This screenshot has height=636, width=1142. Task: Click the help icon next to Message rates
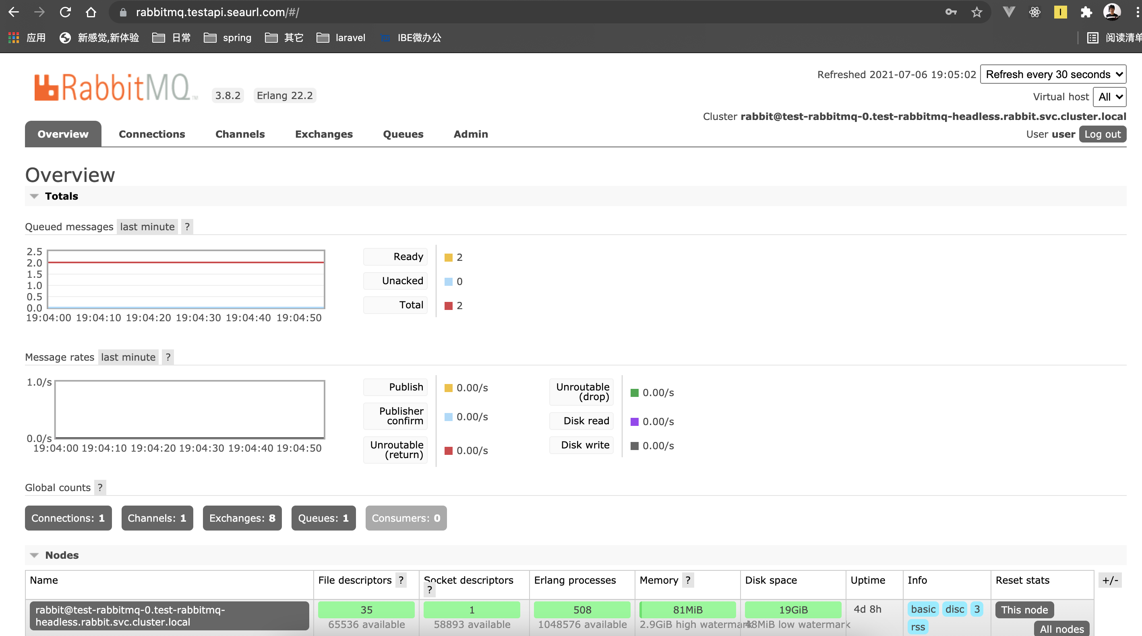[x=168, y=357]
